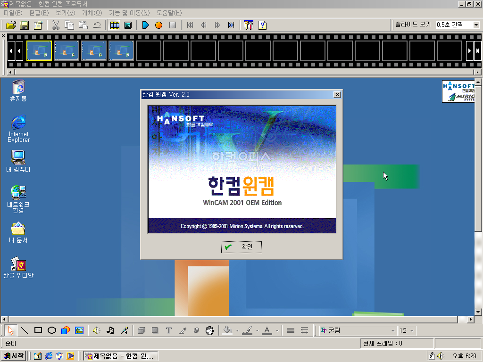Open the font size 12 dropdown
The width and height of the screenshot is (483, 362).
[412, 331]
